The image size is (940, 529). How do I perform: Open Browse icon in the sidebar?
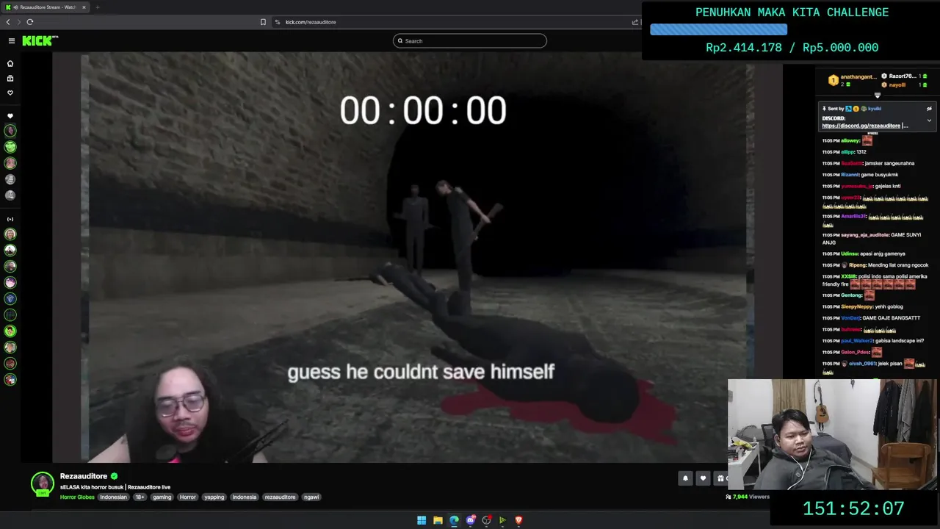point(10,79)
